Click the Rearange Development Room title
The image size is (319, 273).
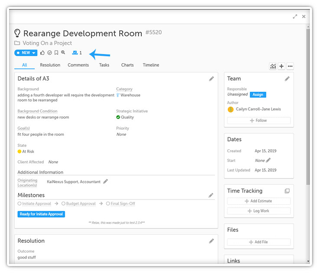pyautogui.click(x=83, y=33)
